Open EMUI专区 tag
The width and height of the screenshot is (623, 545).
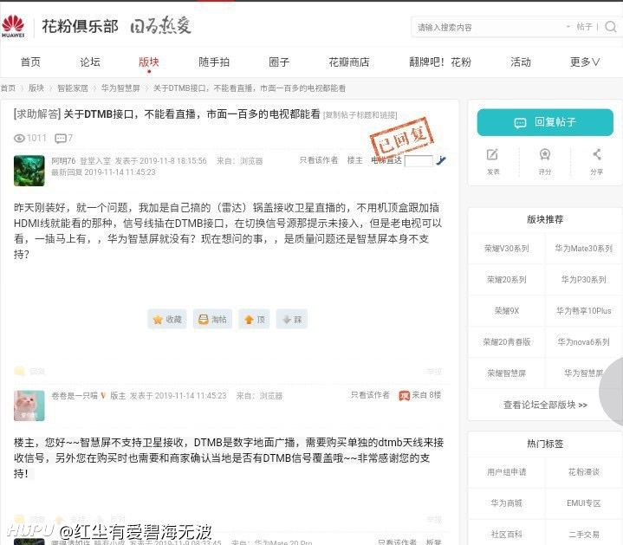click(x=583, y=503)
